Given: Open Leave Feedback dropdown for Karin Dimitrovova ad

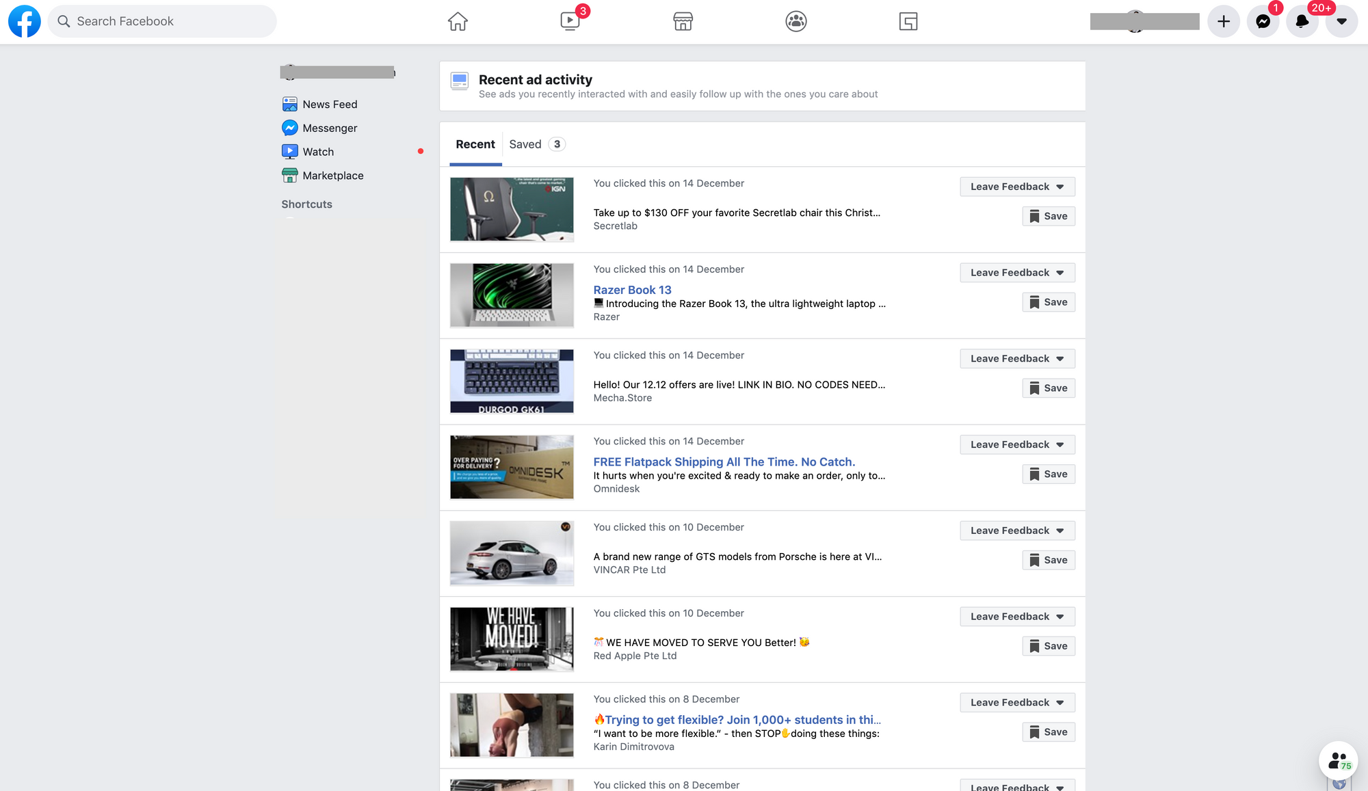Looking at the screenshot, I should tap(1017, 703).
